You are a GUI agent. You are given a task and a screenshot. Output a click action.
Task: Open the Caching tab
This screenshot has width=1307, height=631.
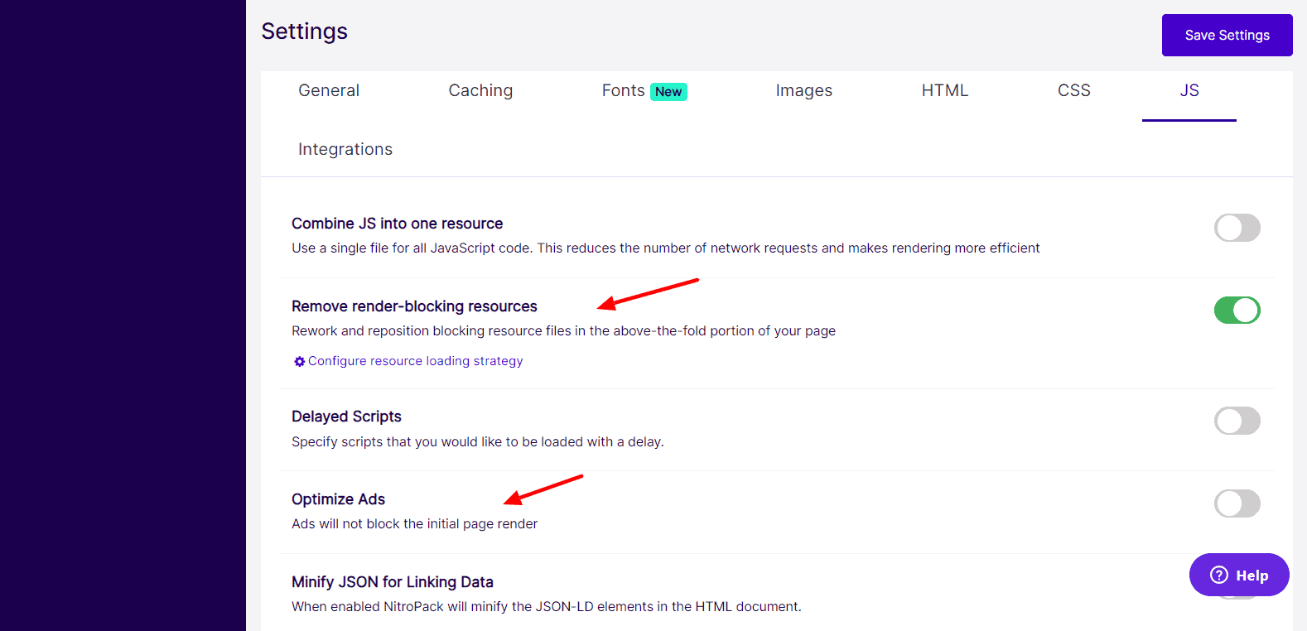pos(480,90)
